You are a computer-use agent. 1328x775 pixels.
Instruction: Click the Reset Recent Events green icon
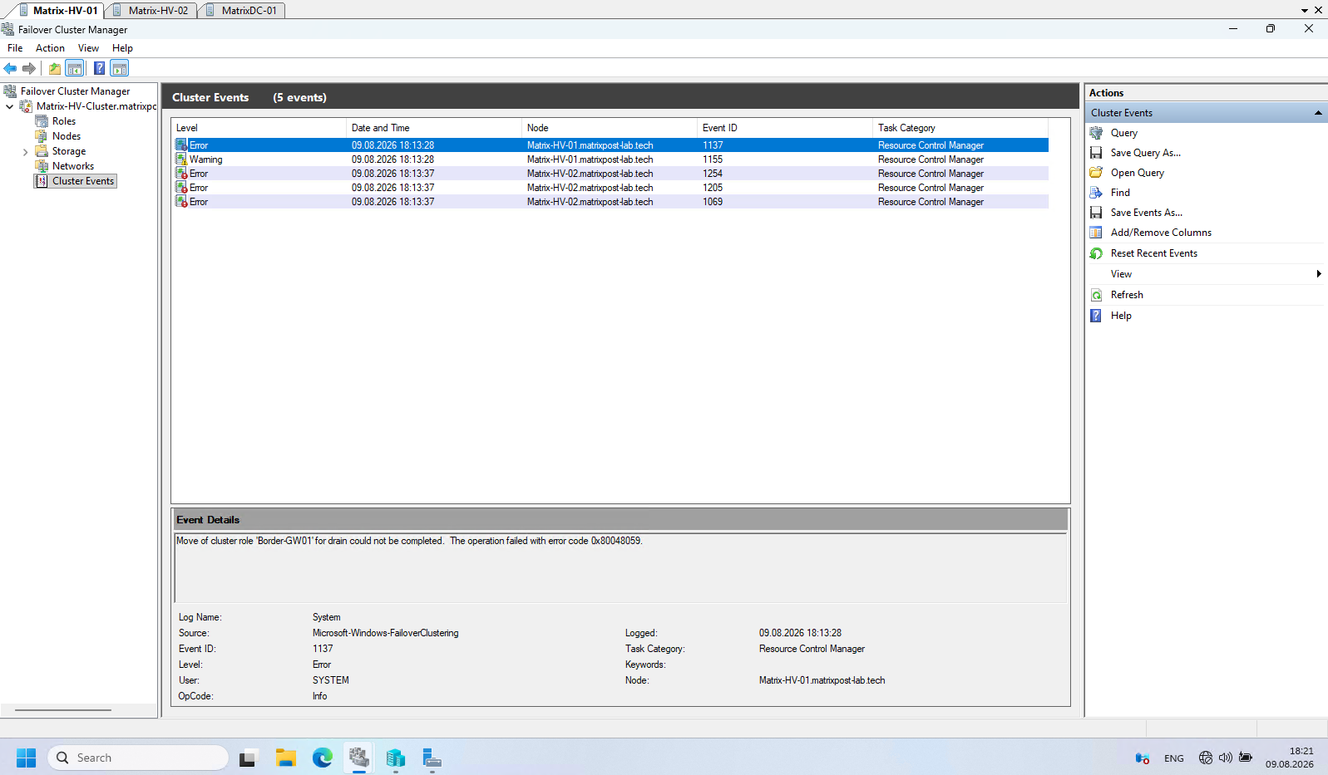1096,253
